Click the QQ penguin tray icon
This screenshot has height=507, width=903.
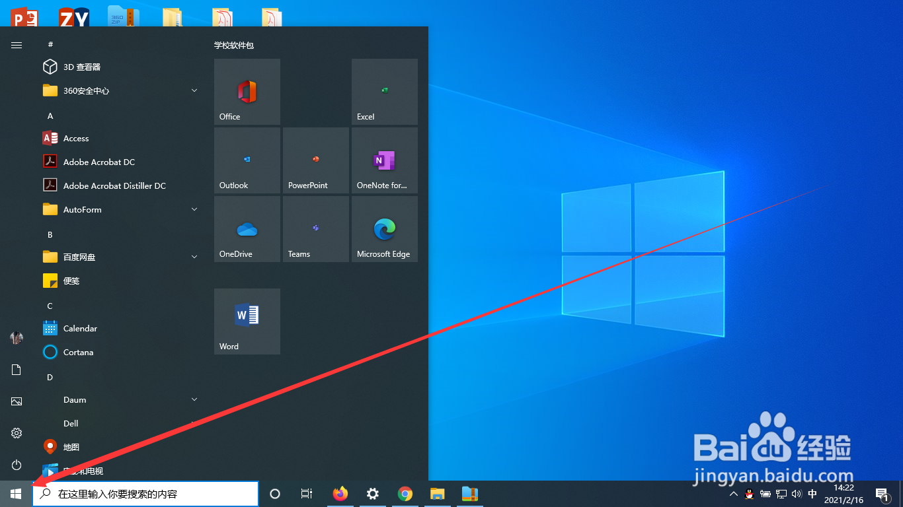(x=750, y=494)
